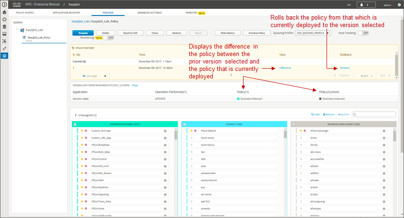Open the Queuing Profile dropdown

pyautogui.click(x=313, y=33)
